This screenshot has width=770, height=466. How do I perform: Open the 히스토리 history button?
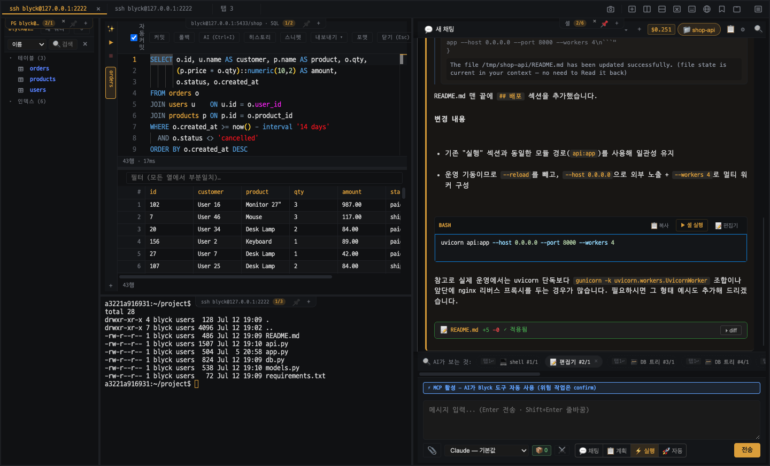(260, 37)
